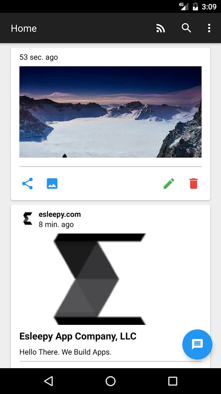Viewport: 221px width, 394px height.
Task: Tap the "Hello There. We Build Apps." text
Action: 66,352
